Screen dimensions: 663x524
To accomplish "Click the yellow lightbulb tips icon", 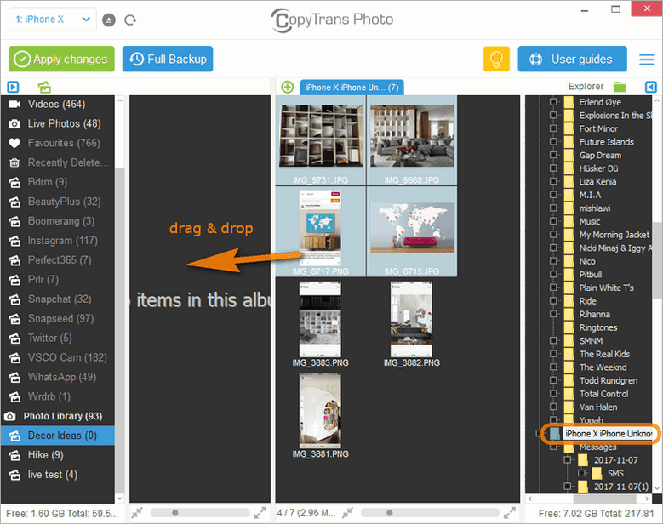I will [x=496, y=60].
